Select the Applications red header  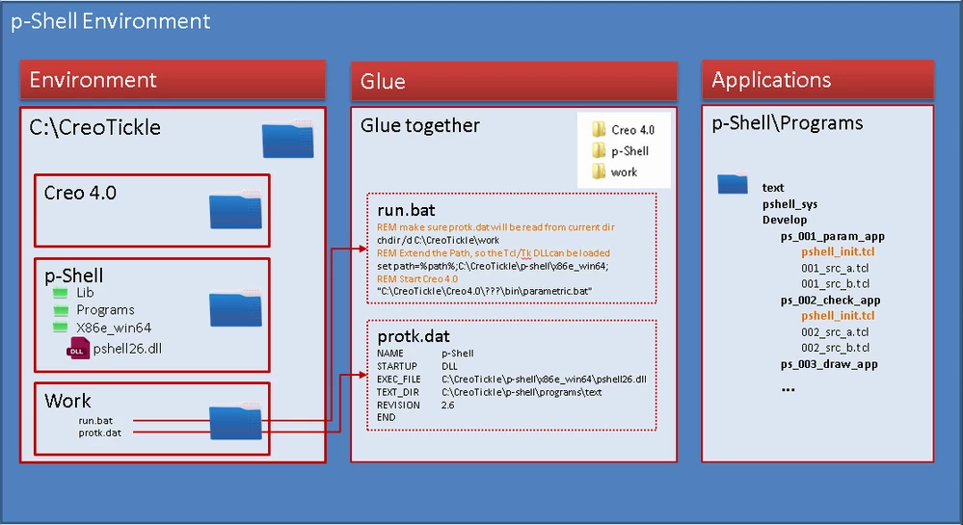click(817, 80)
